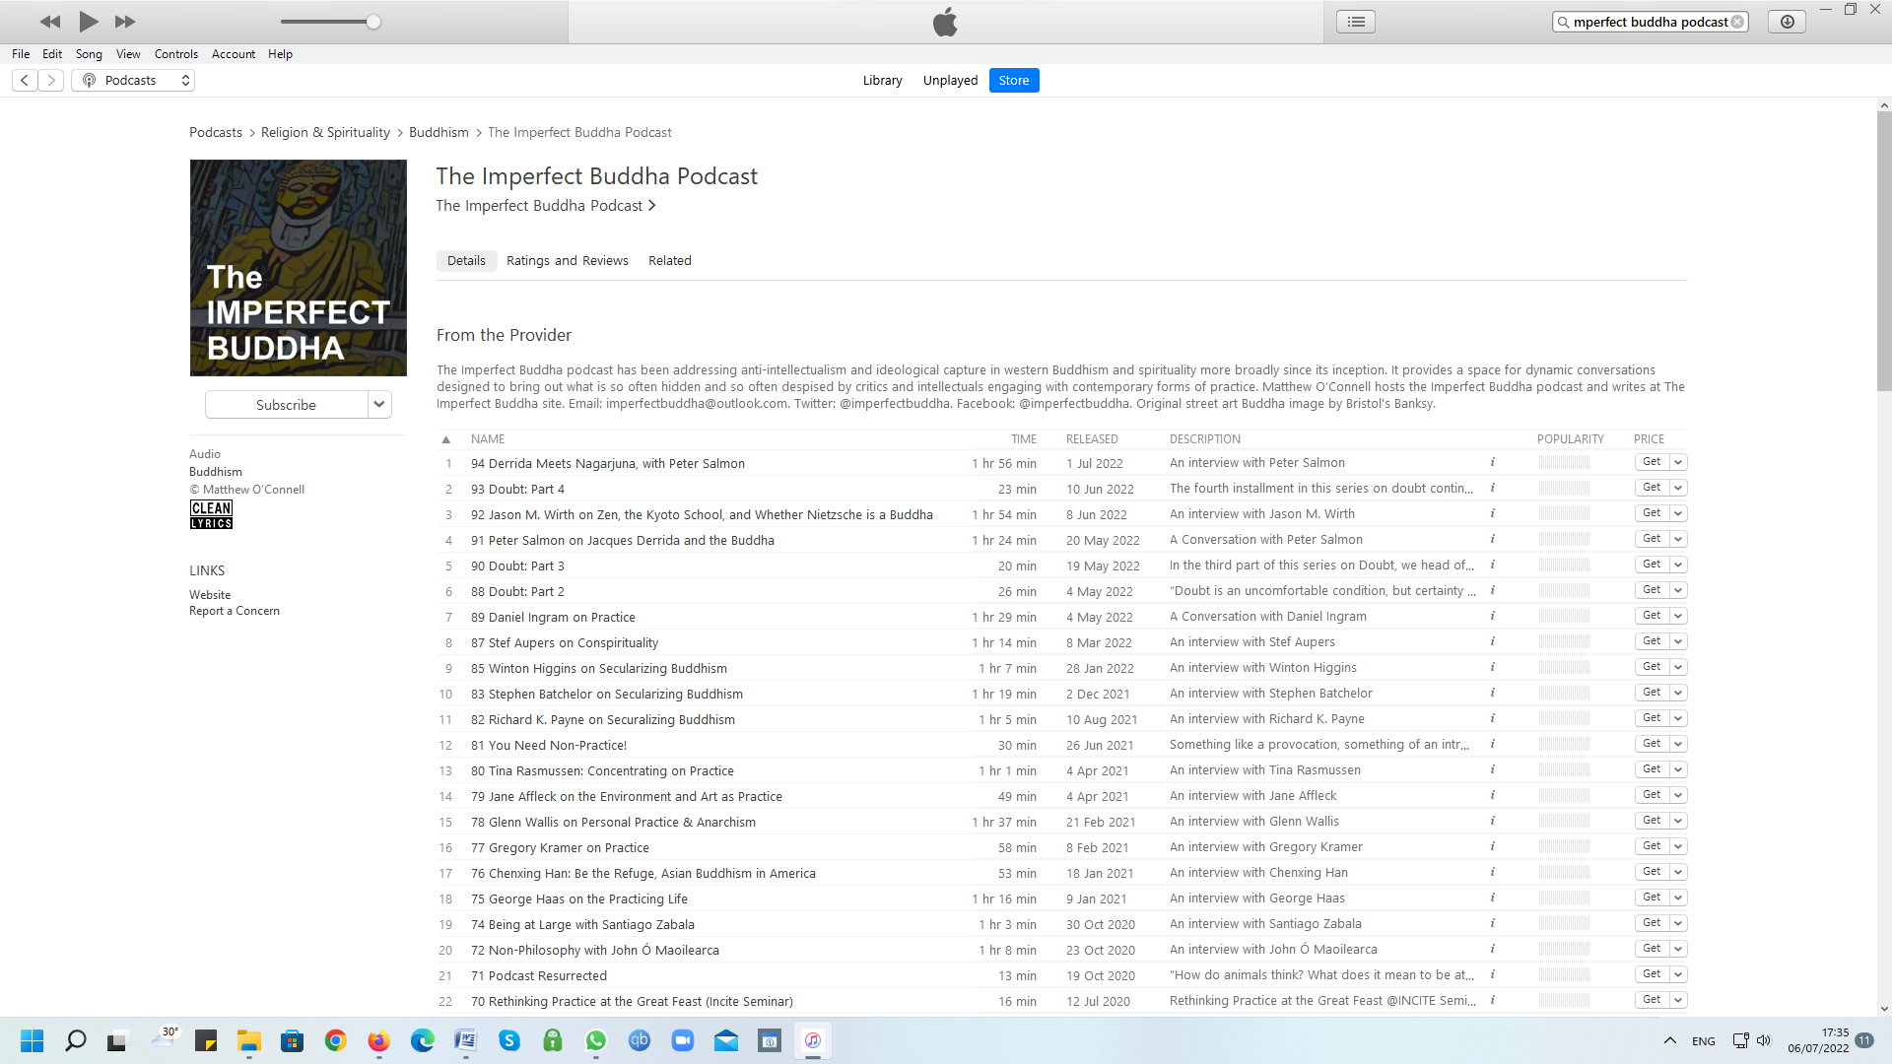
Task: Rewind to the previous track
Action: coord(50,22)
